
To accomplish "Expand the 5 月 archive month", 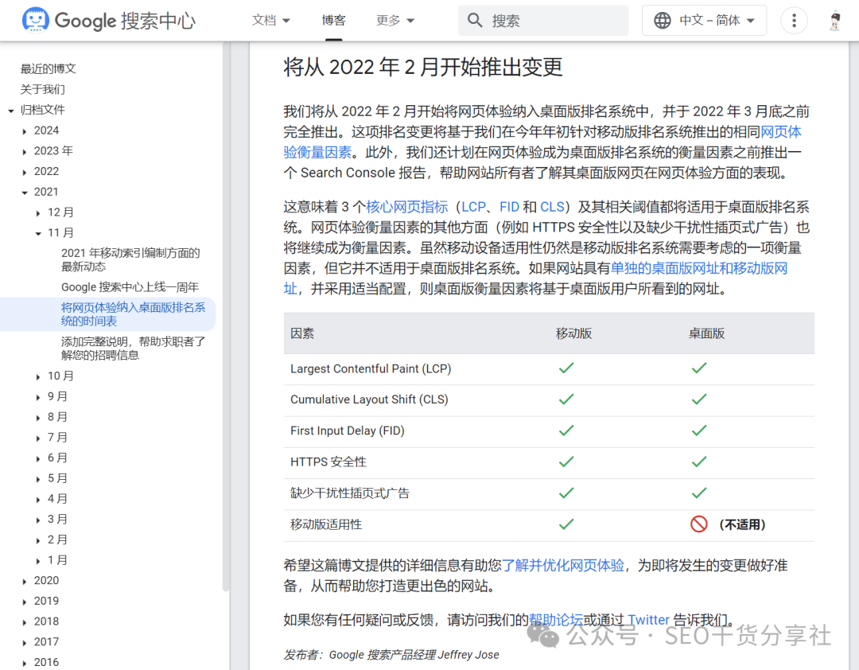I will pos(38,479).
